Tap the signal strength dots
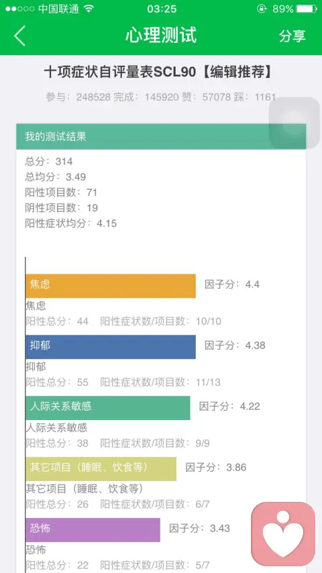Viewport: 322px width, 573px height. pyautogui.click(x=19, y=9)
